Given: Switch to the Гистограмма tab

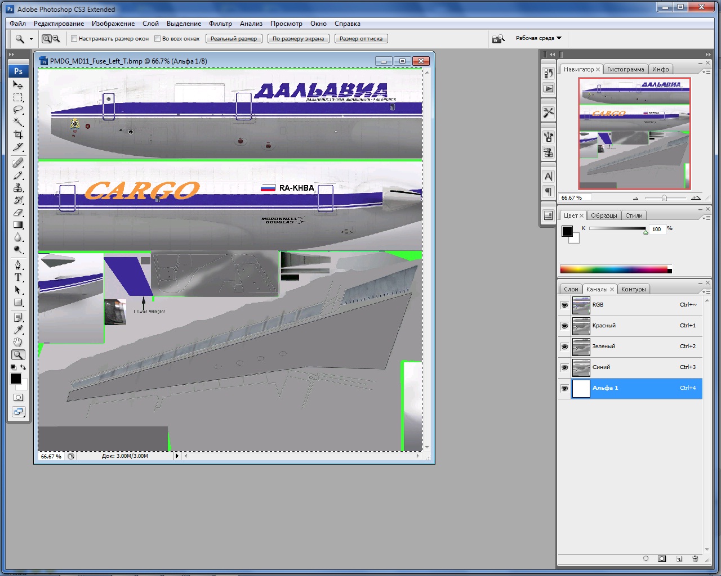Looking at the screenshot, I should 625,69.
